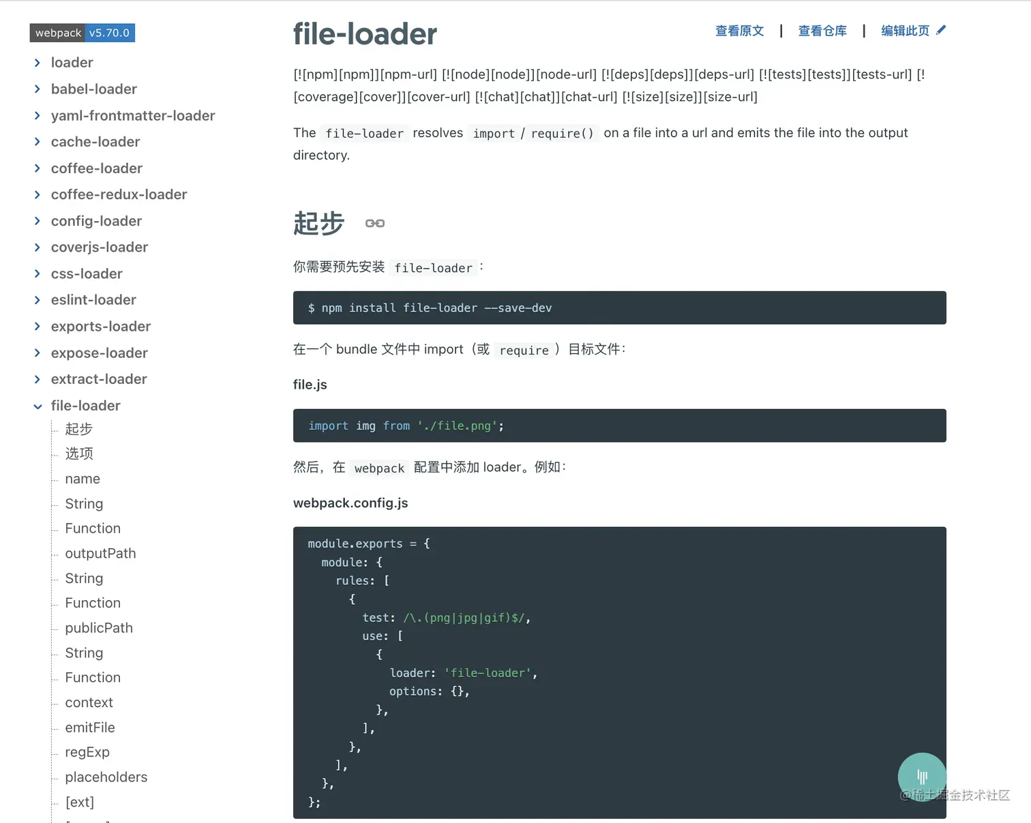1031x823 pixels.
Task: Open the loader page in sidebar
Action: (72, 63)
